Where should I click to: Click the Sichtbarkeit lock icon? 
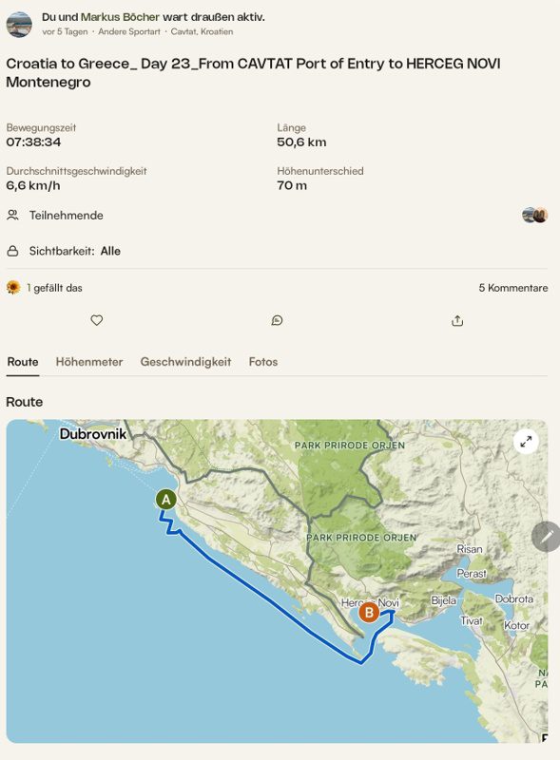pyautogui.click(x=12, y=251)
